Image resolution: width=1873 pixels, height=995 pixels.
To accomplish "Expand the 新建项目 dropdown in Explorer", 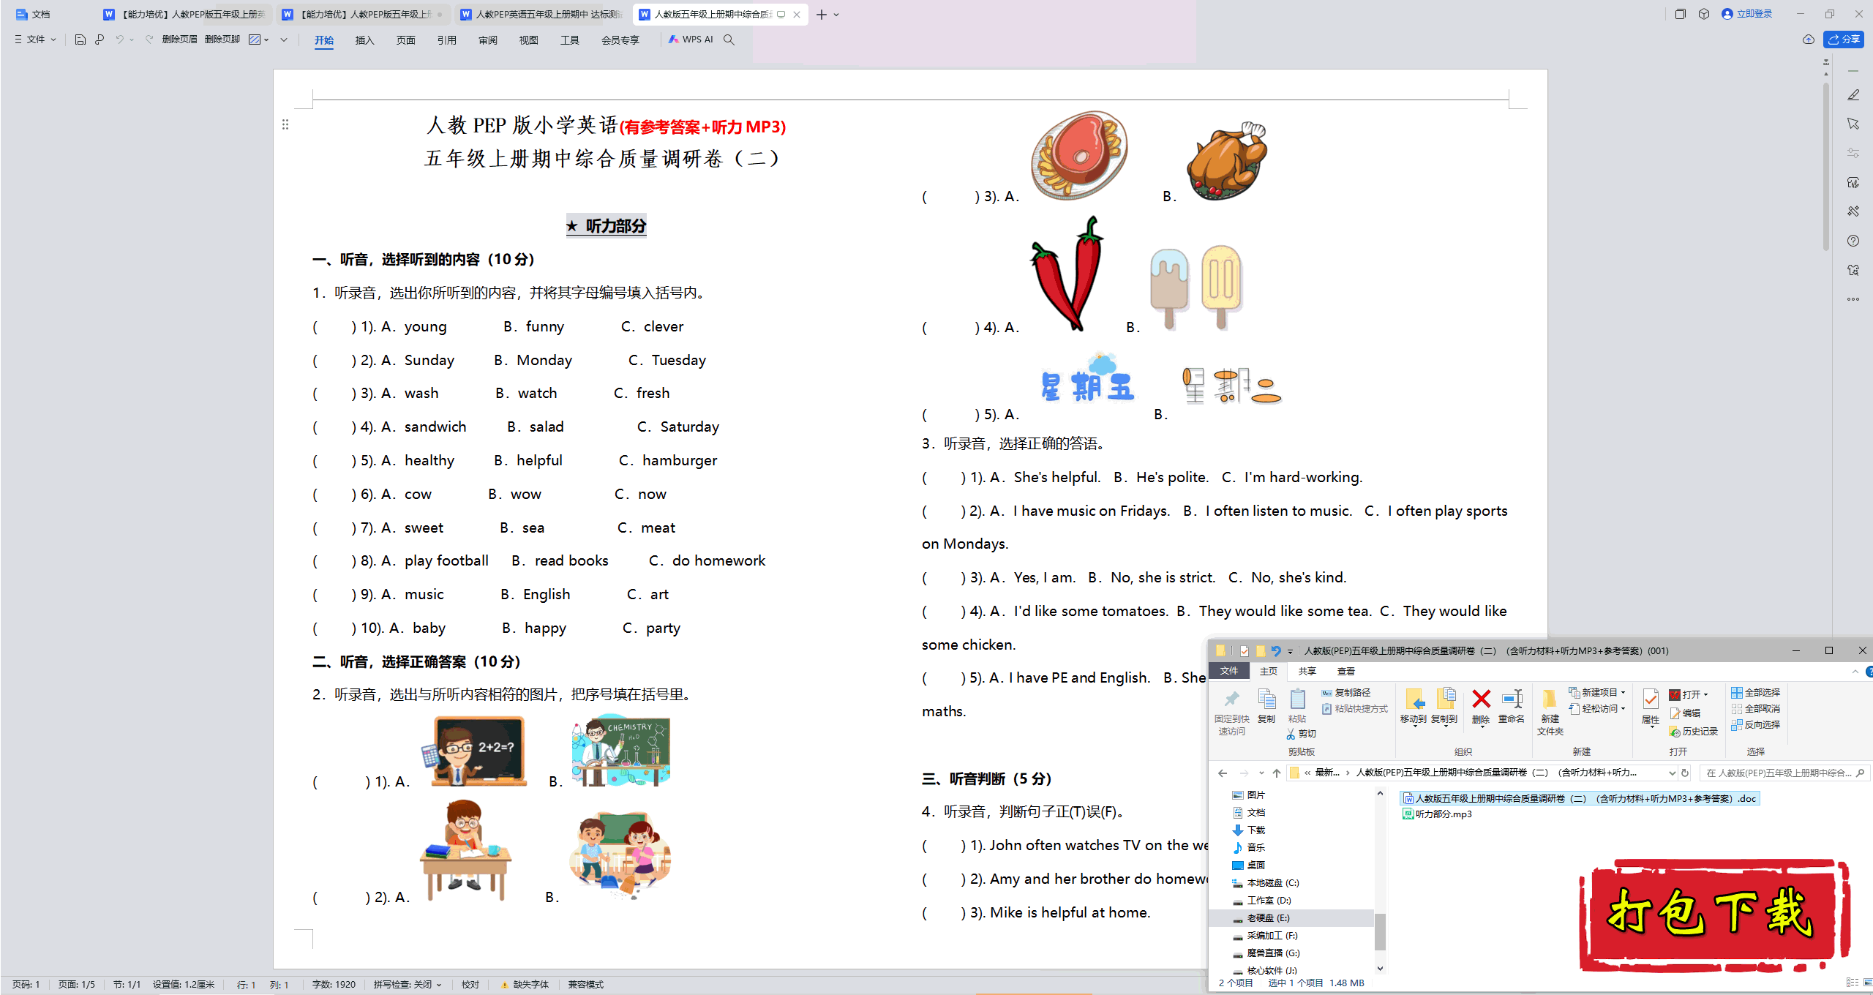I will click(1623, 692).
